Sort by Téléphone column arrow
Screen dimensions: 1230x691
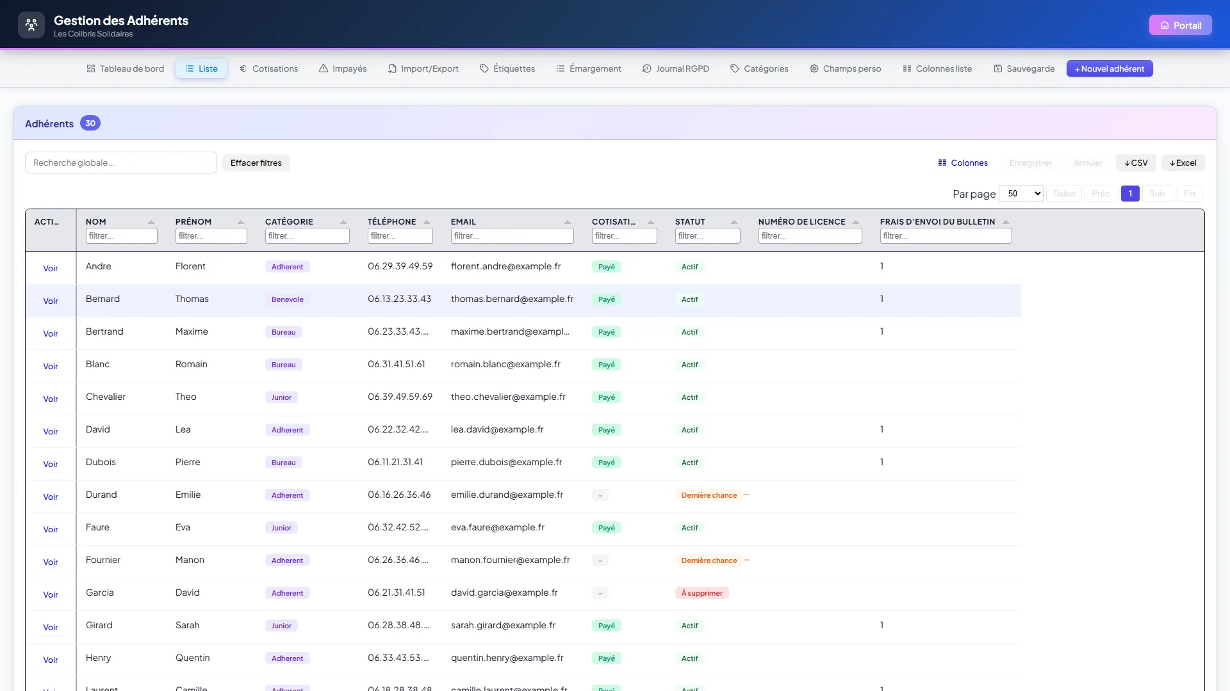[427, 222]
